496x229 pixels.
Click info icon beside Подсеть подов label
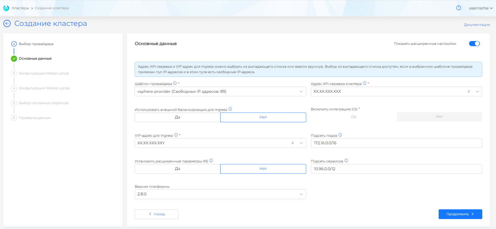coord(340,135)
